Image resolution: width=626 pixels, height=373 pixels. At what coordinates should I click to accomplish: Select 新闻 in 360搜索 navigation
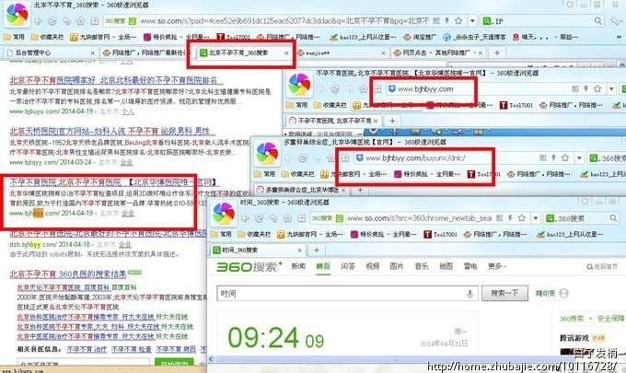click(298, 266)
